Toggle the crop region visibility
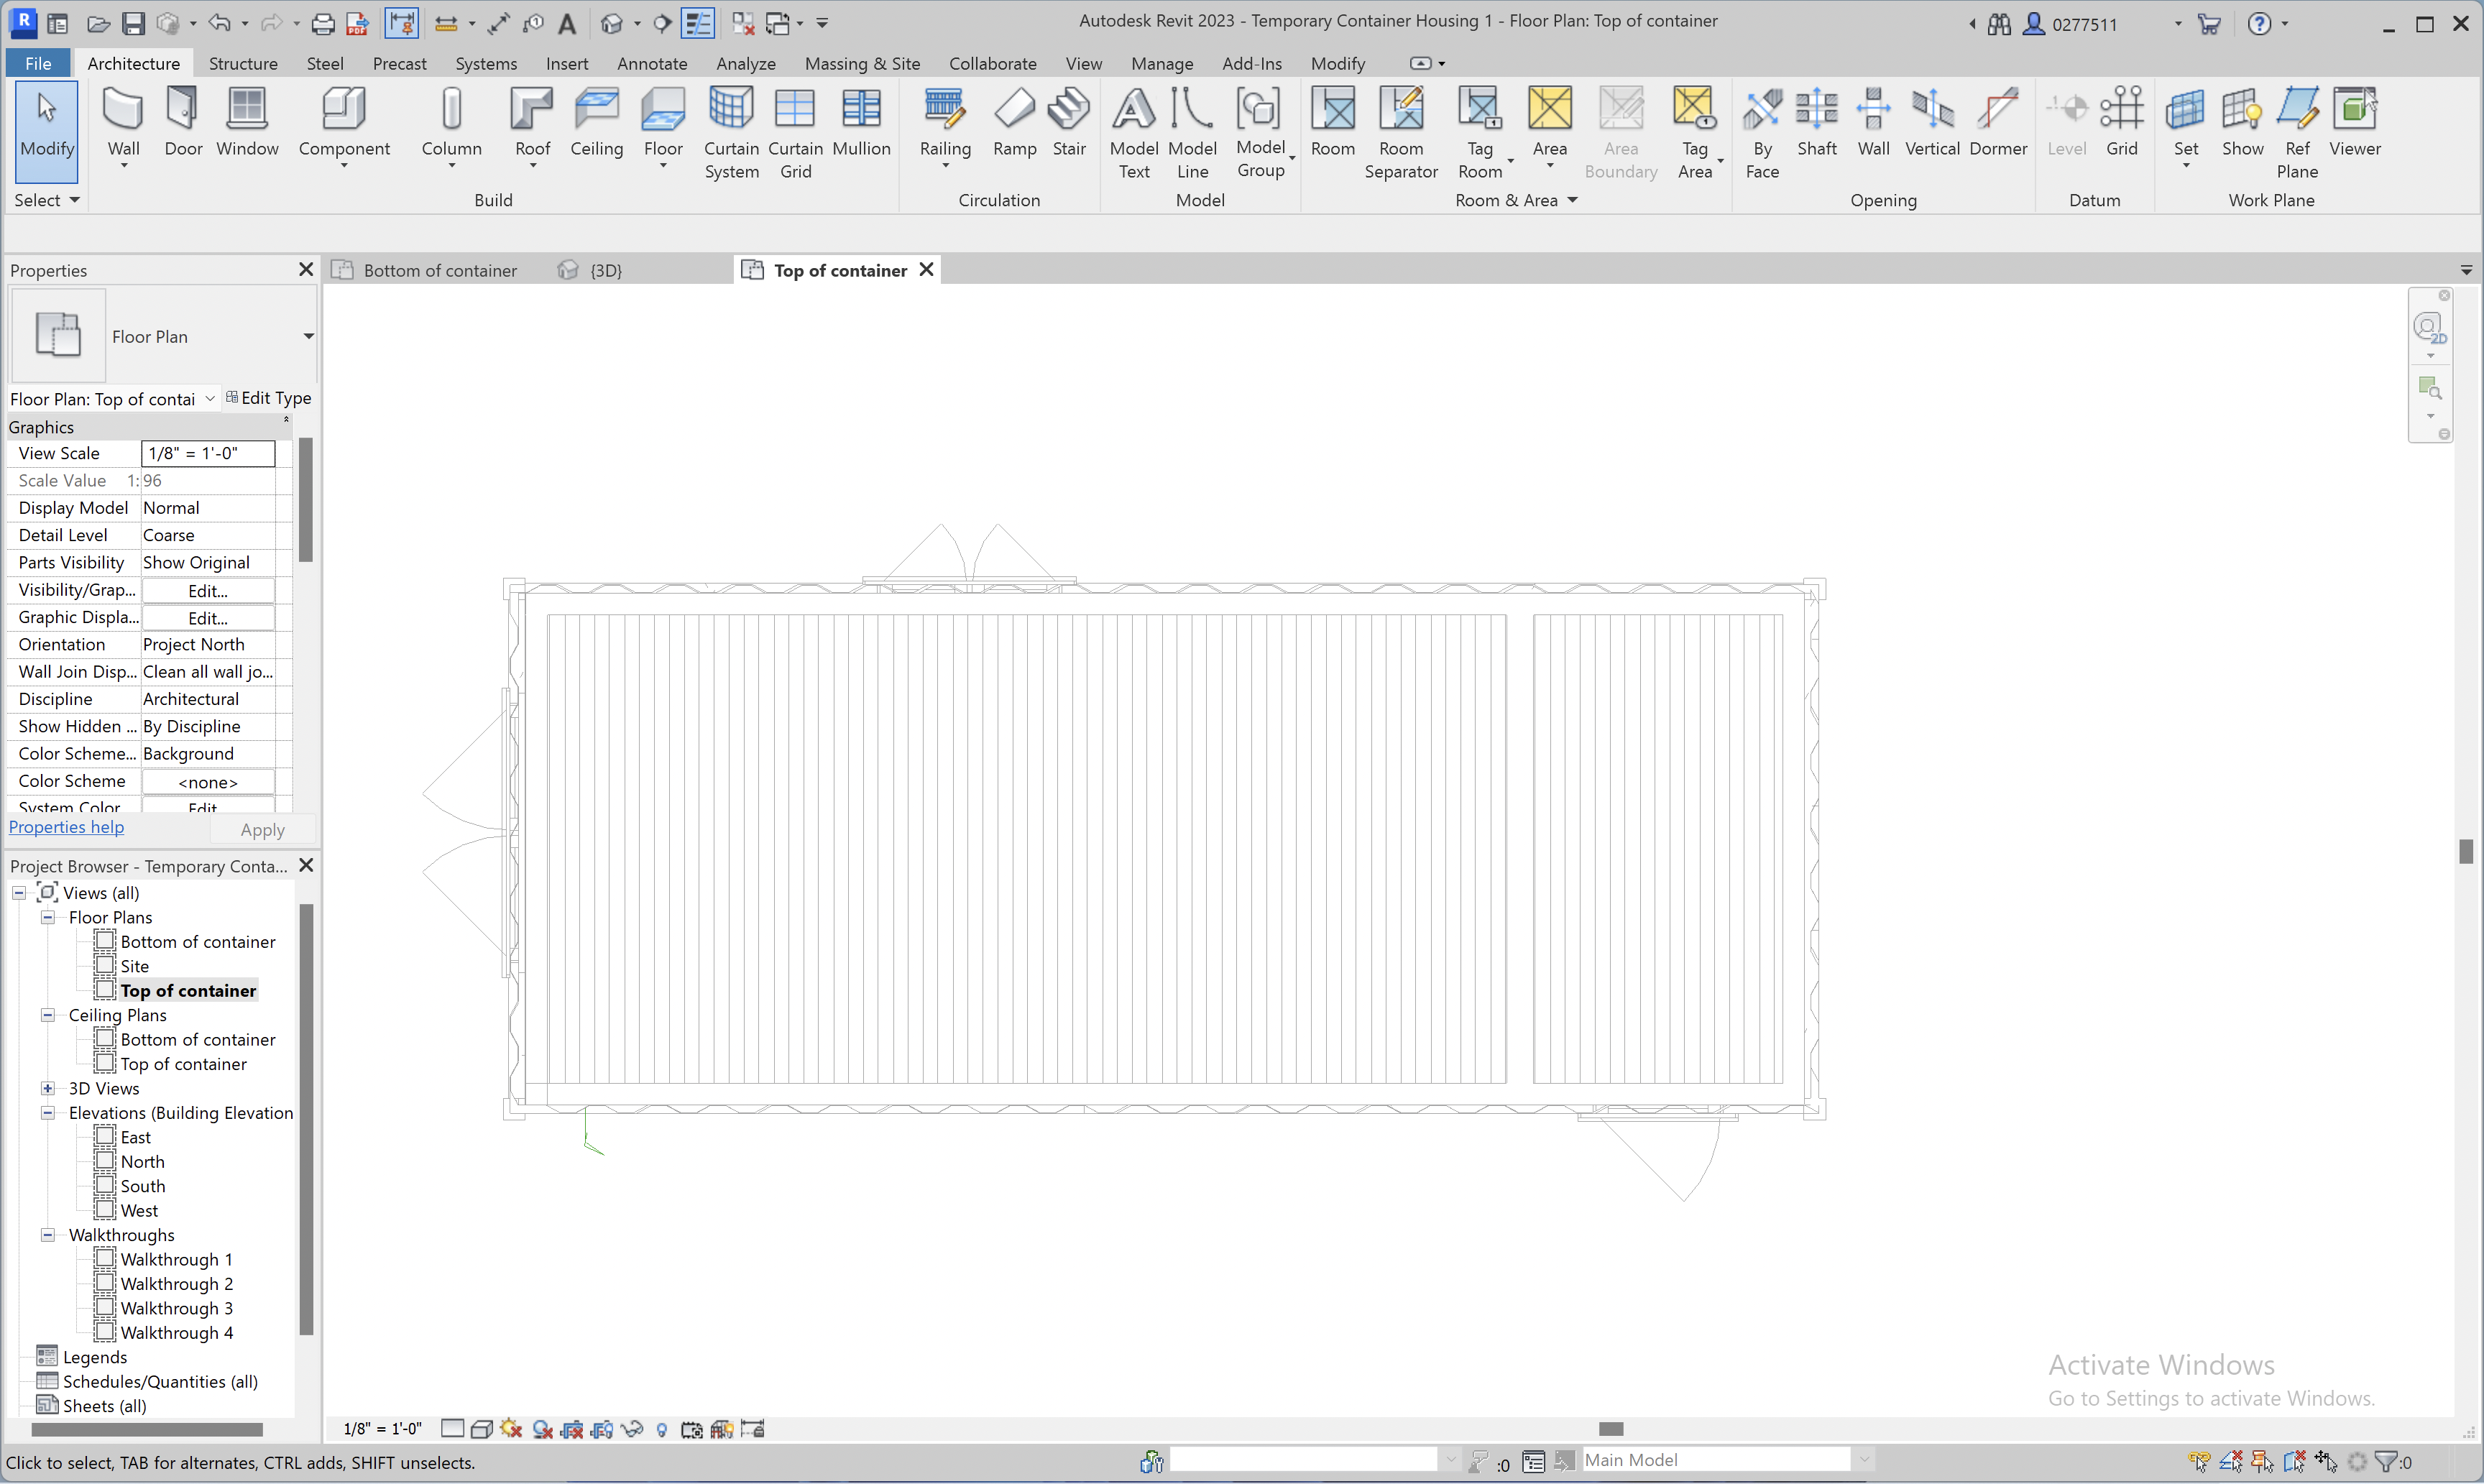 pos(602,1428)
